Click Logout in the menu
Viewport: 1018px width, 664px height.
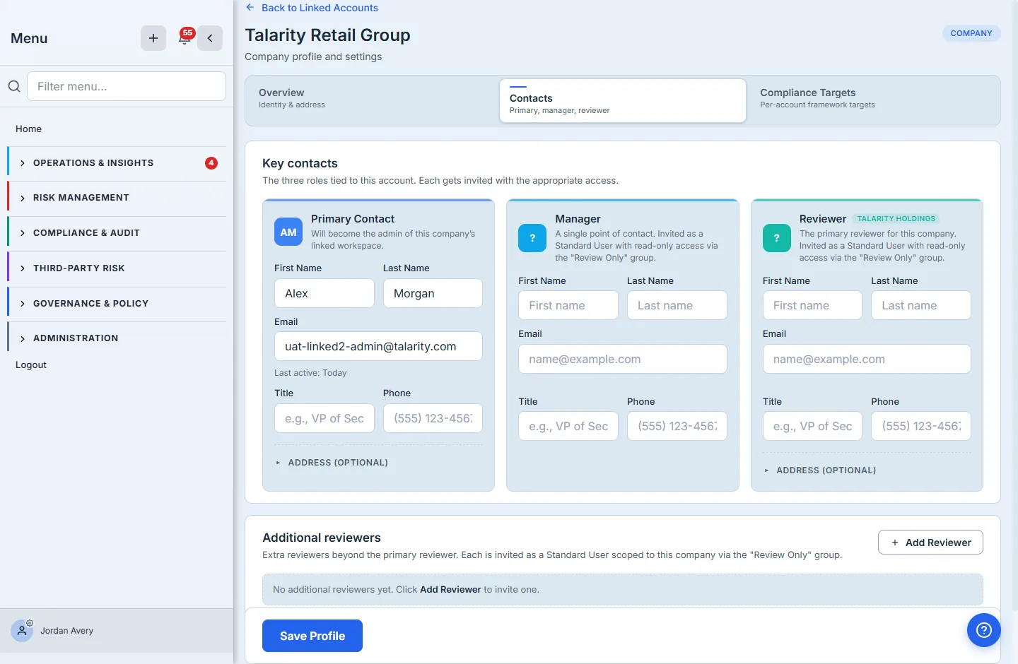[x=31, y=365]
